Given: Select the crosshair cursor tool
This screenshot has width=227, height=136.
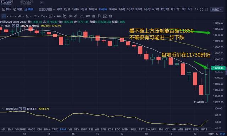Looking at the screenshot, I should [4, 16].
